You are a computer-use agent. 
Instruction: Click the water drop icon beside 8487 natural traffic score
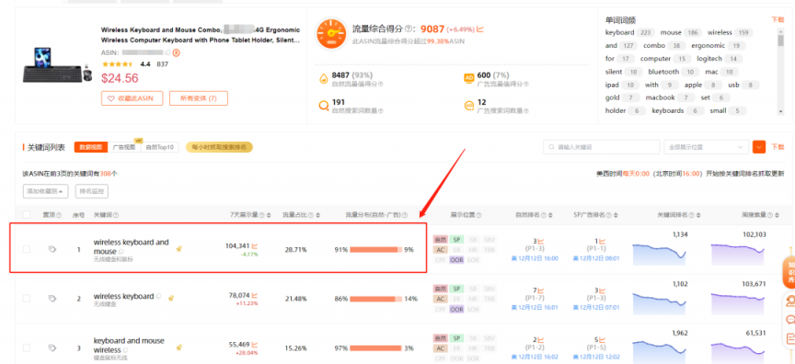click(323, 78)
